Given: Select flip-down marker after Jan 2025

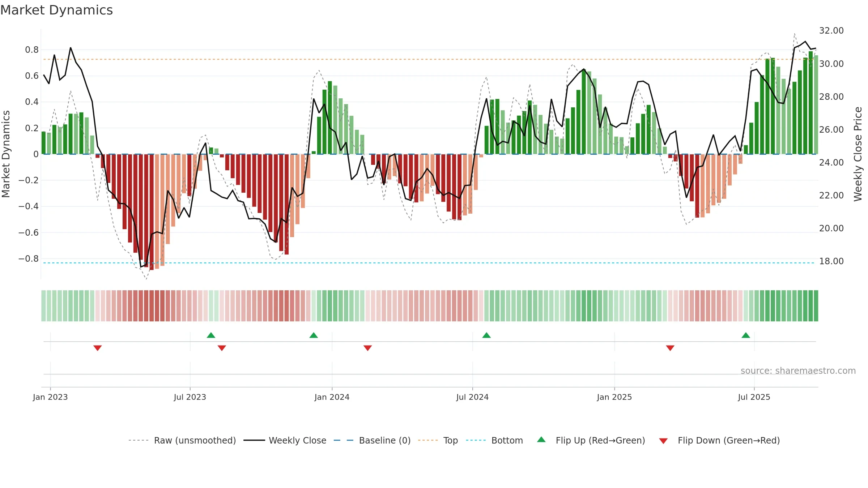Looking at the screenshot, I should pos(670,348).
